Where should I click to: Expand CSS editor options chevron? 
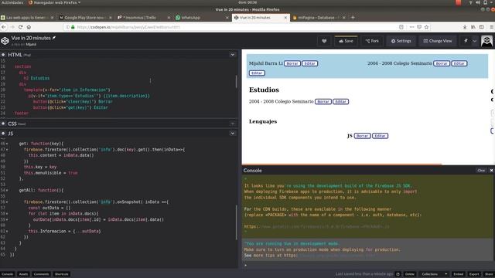pos(233,124)
